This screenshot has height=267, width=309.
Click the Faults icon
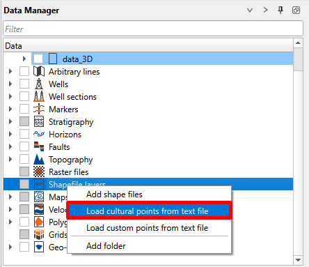click(x=39, y=146)
